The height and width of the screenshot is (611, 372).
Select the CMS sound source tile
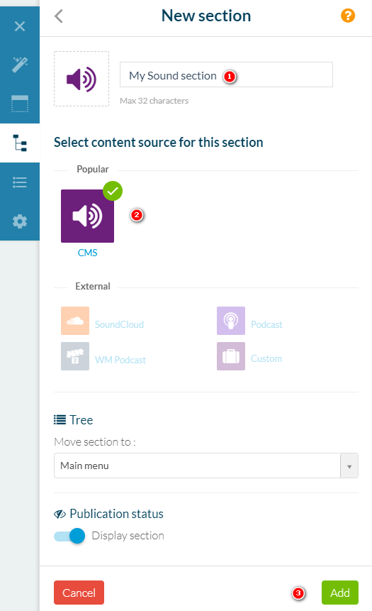[88, 216]
